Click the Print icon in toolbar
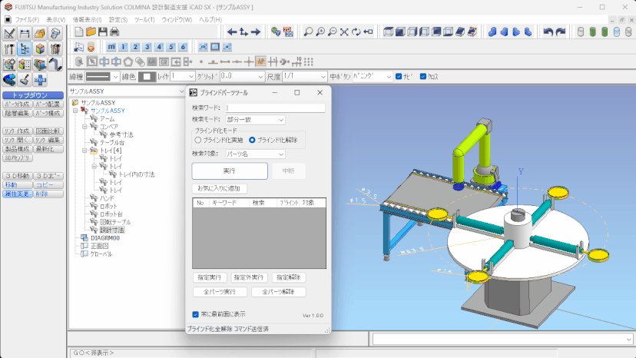The height and width of the screenshot is (358, 636). (x=114, y=32)
